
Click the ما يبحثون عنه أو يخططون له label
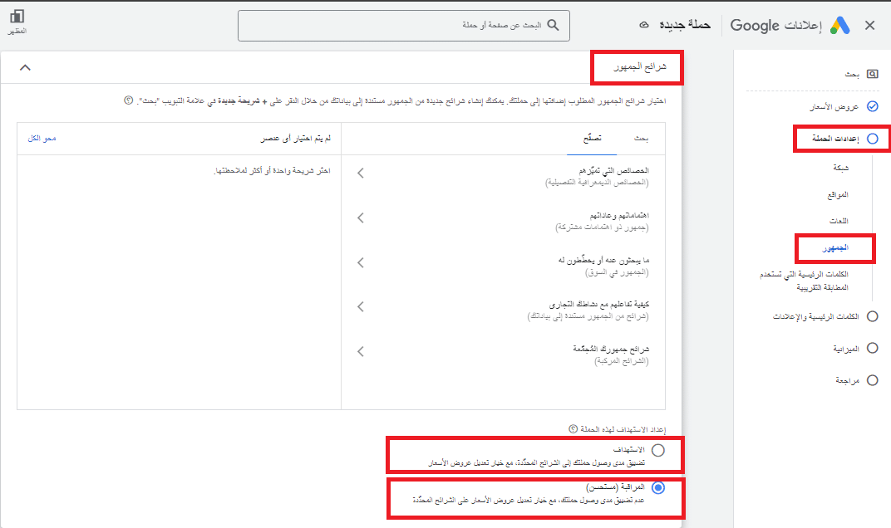(603, 260)
